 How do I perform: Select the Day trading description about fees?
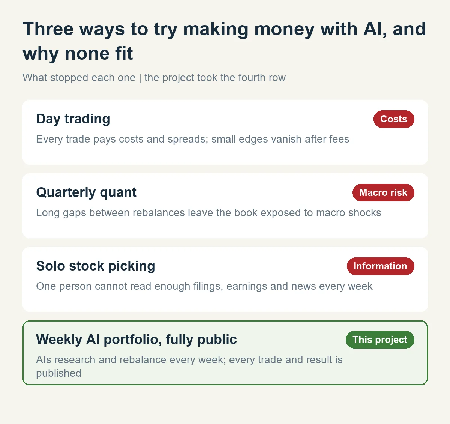(x=193, y=139)
